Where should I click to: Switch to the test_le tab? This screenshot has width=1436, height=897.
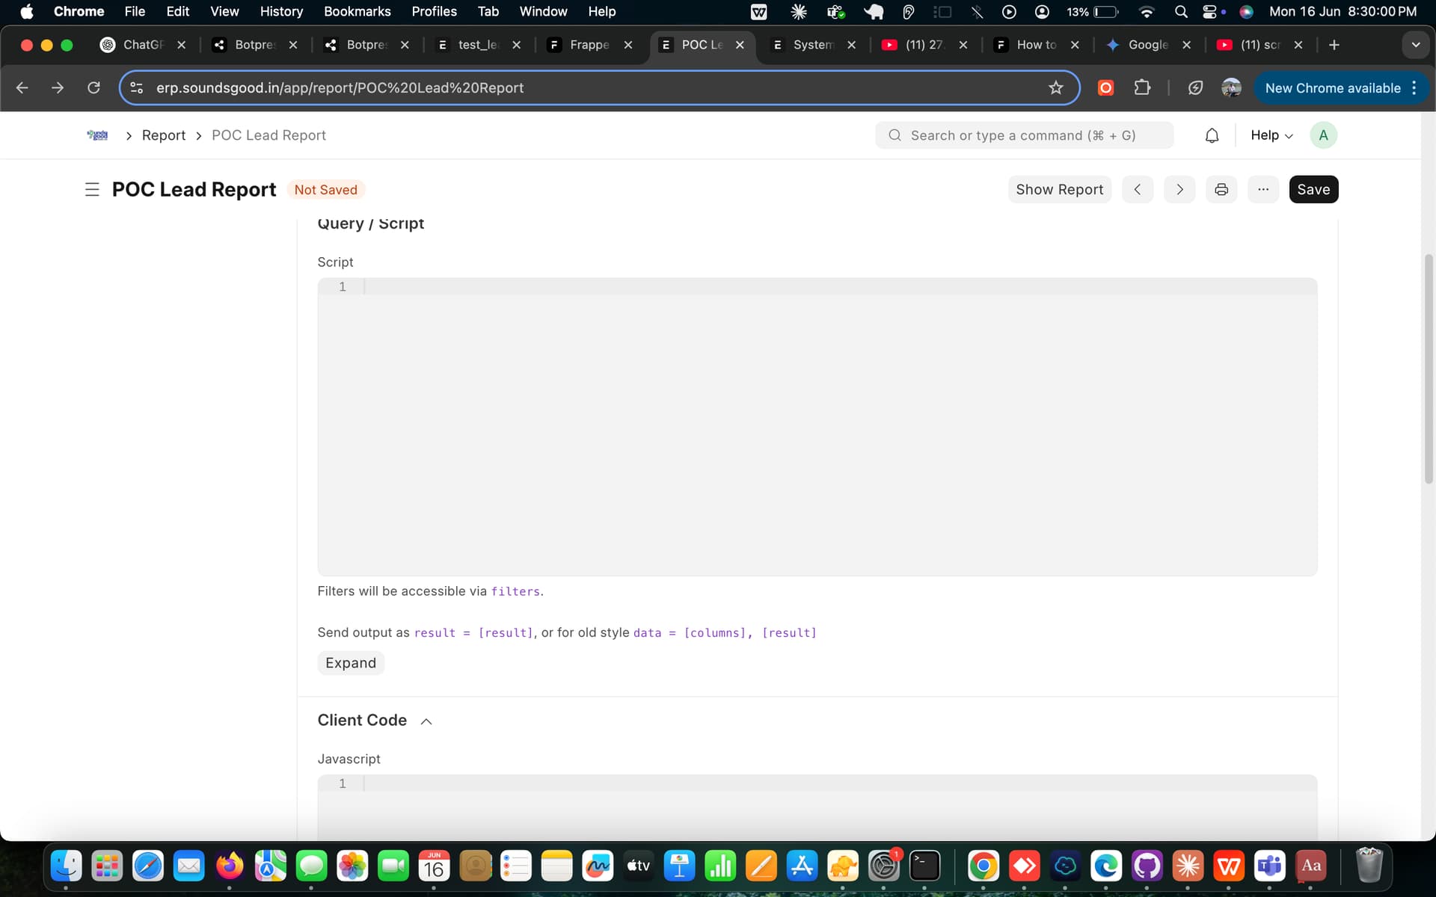coord(477,45)
